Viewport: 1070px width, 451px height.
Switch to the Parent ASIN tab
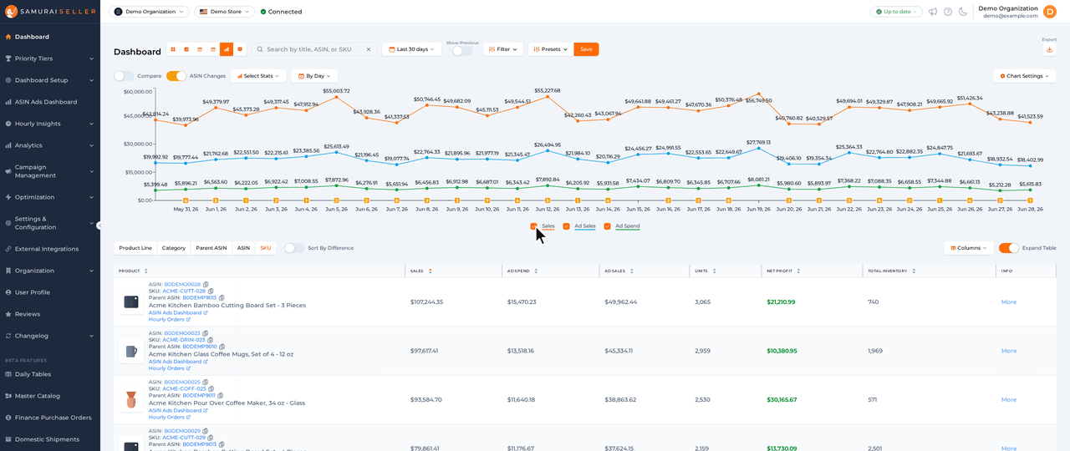click(211, 248)
